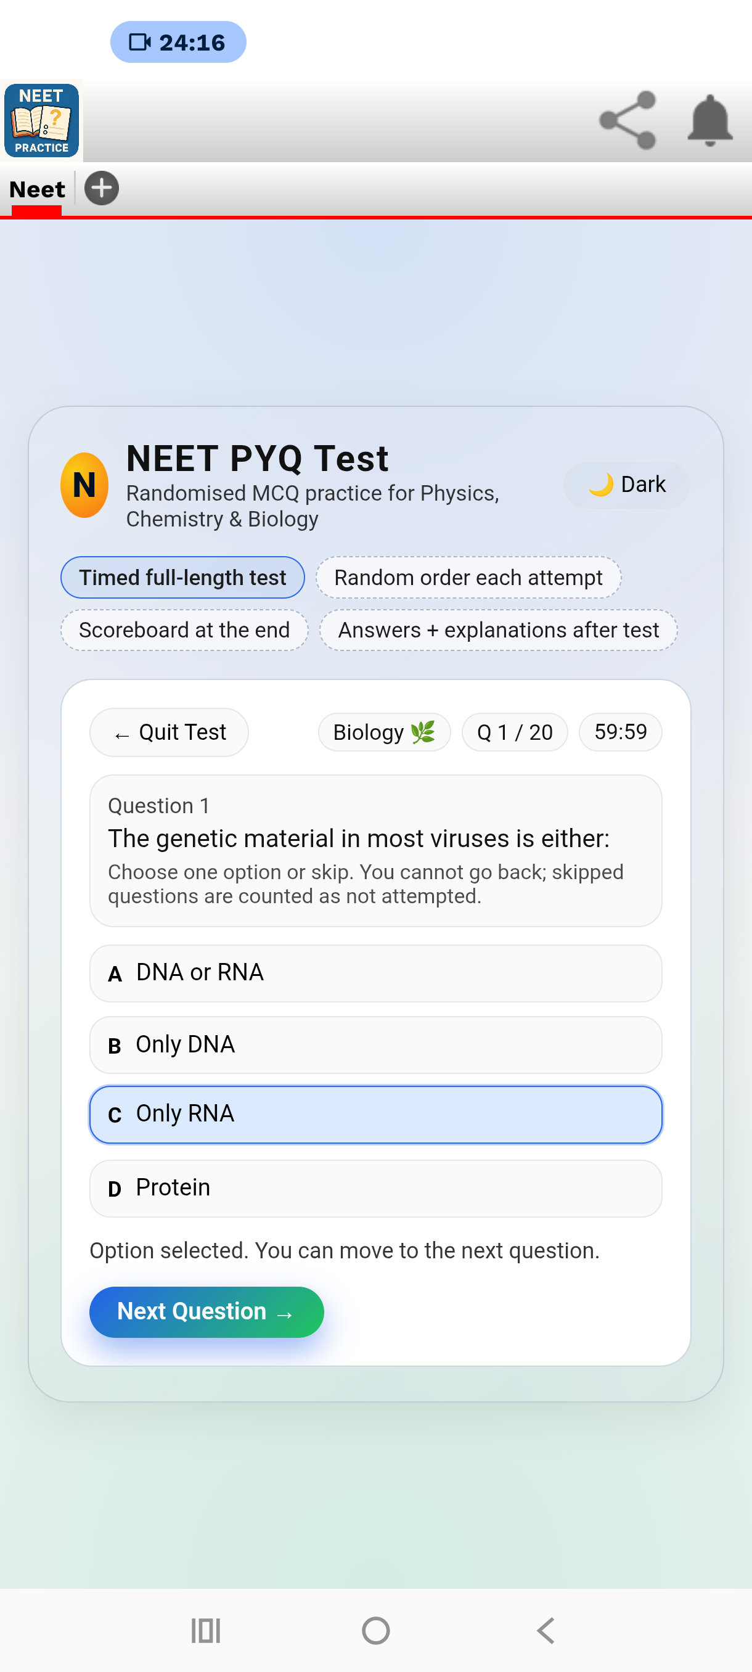Image resolution: width=752 pixels, height=1672 pixels.
Task: Select option D, Protein
Action: click(375, 1188)
